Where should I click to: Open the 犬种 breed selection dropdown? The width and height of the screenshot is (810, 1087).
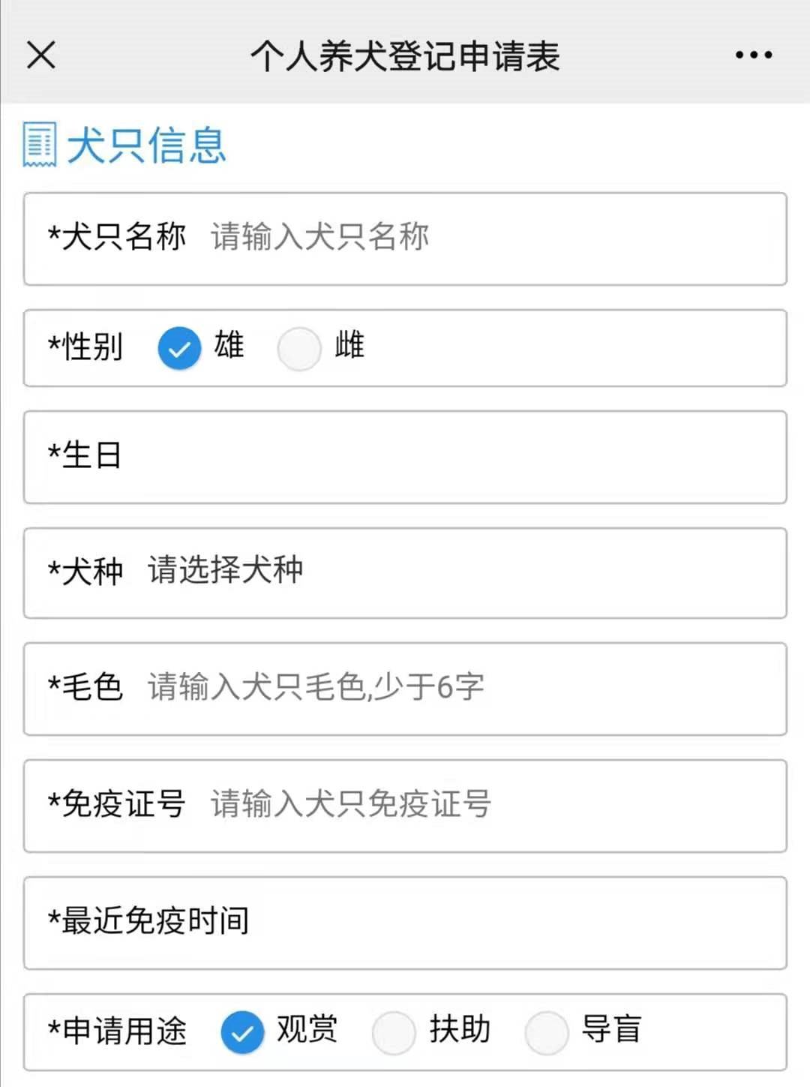coord(450,572)
